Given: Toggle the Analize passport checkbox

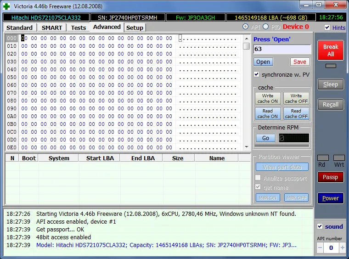Looking at the screenshot, I should 258,178.
